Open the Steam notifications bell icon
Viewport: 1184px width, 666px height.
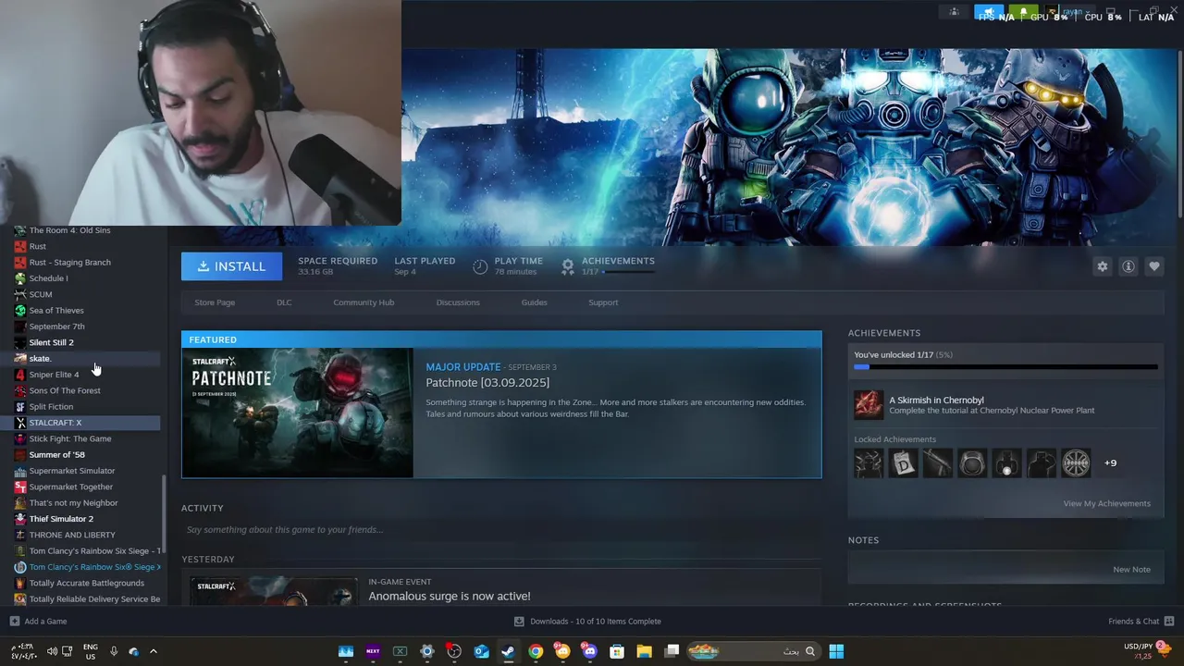pos(1023,12)
